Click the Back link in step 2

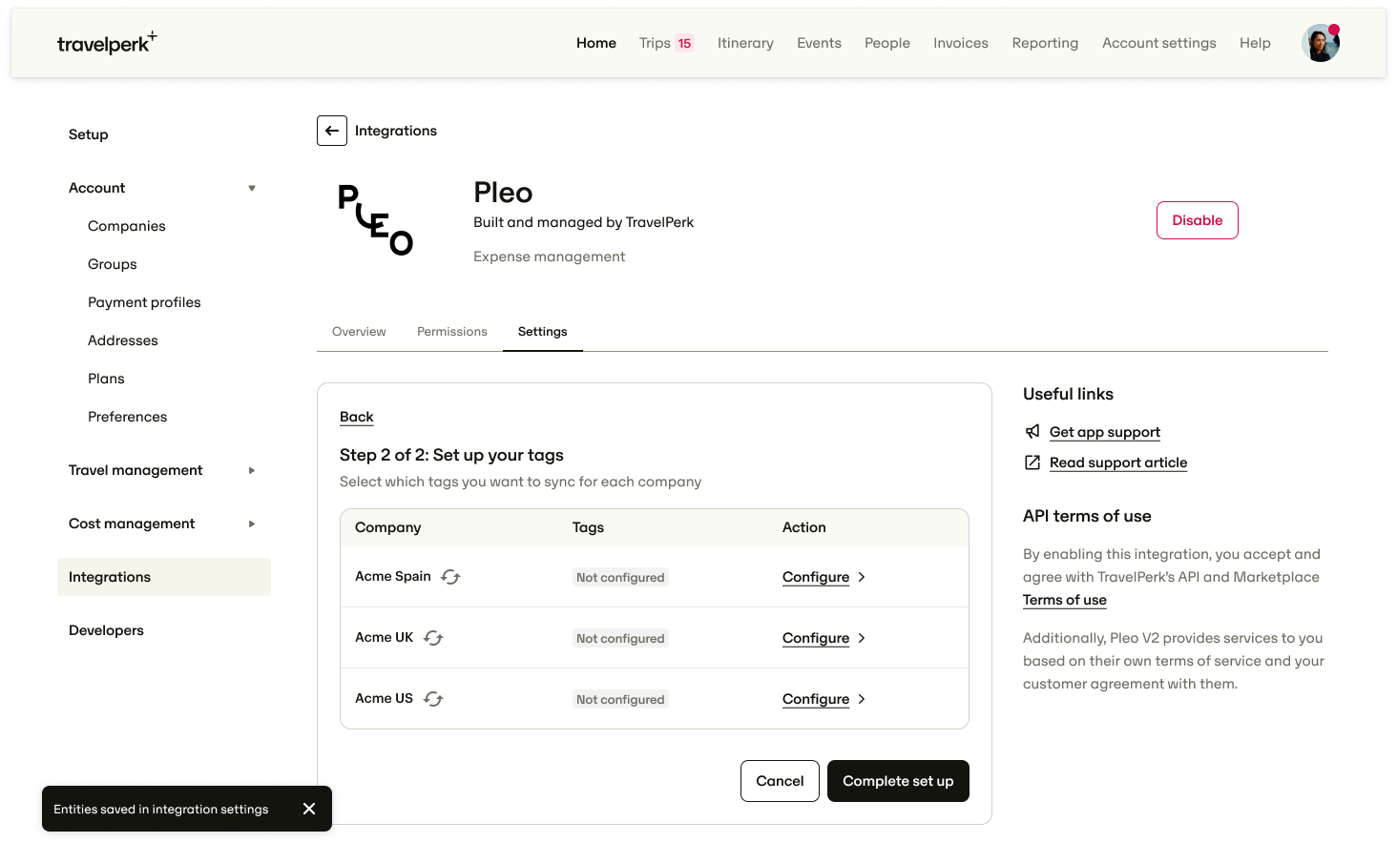356,417
